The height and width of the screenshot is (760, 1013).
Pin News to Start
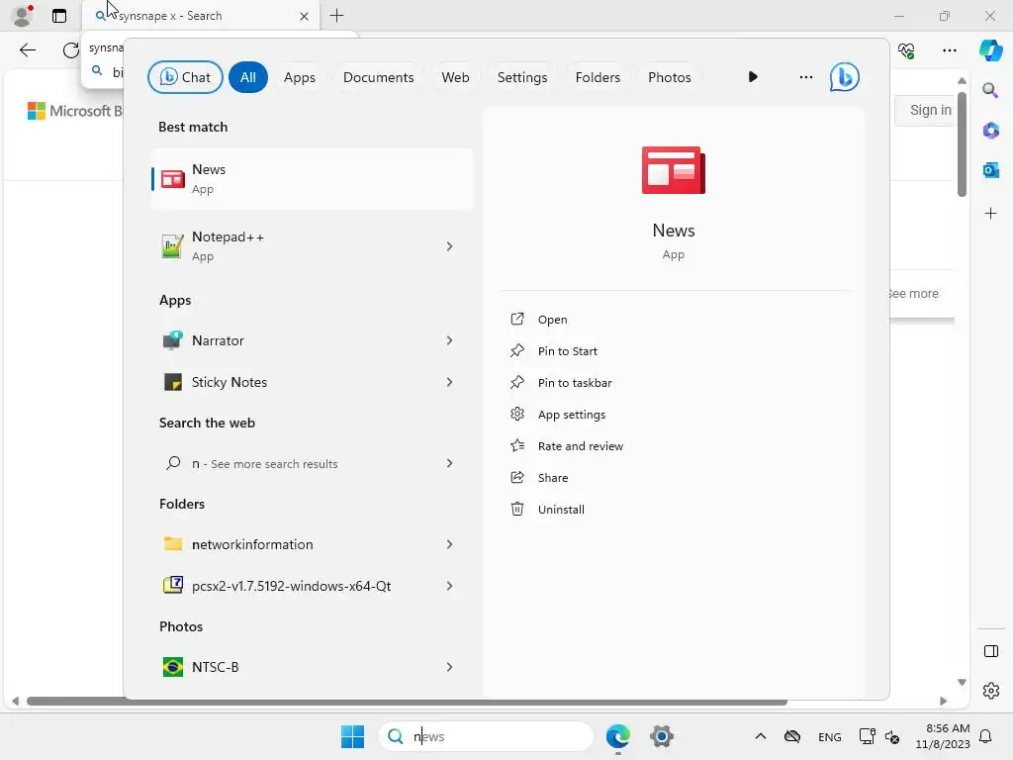tap(567, 351)
